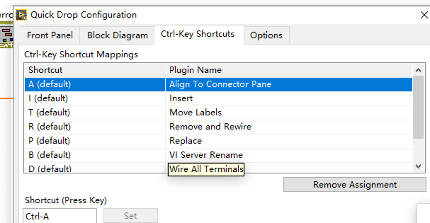Close the Quick Drop Configuration dialog
The image size is (430, 223).
coord(424,15)
